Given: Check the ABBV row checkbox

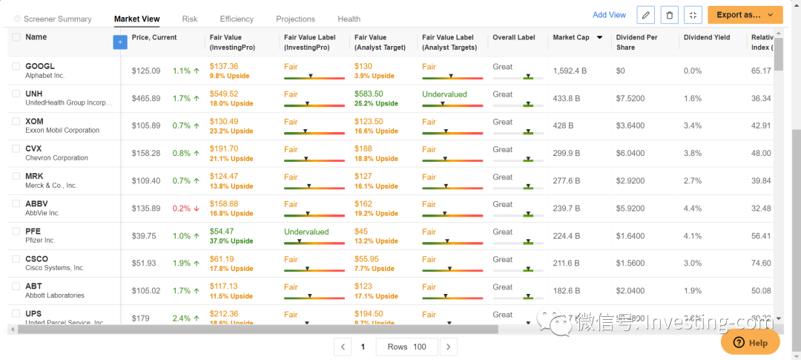Looking at the screenshot, I should point(16,204).
